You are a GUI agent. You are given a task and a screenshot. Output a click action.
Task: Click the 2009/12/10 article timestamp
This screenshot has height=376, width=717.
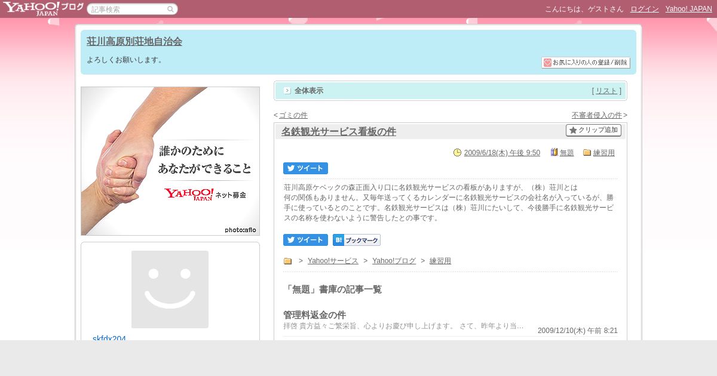(578, 331)
